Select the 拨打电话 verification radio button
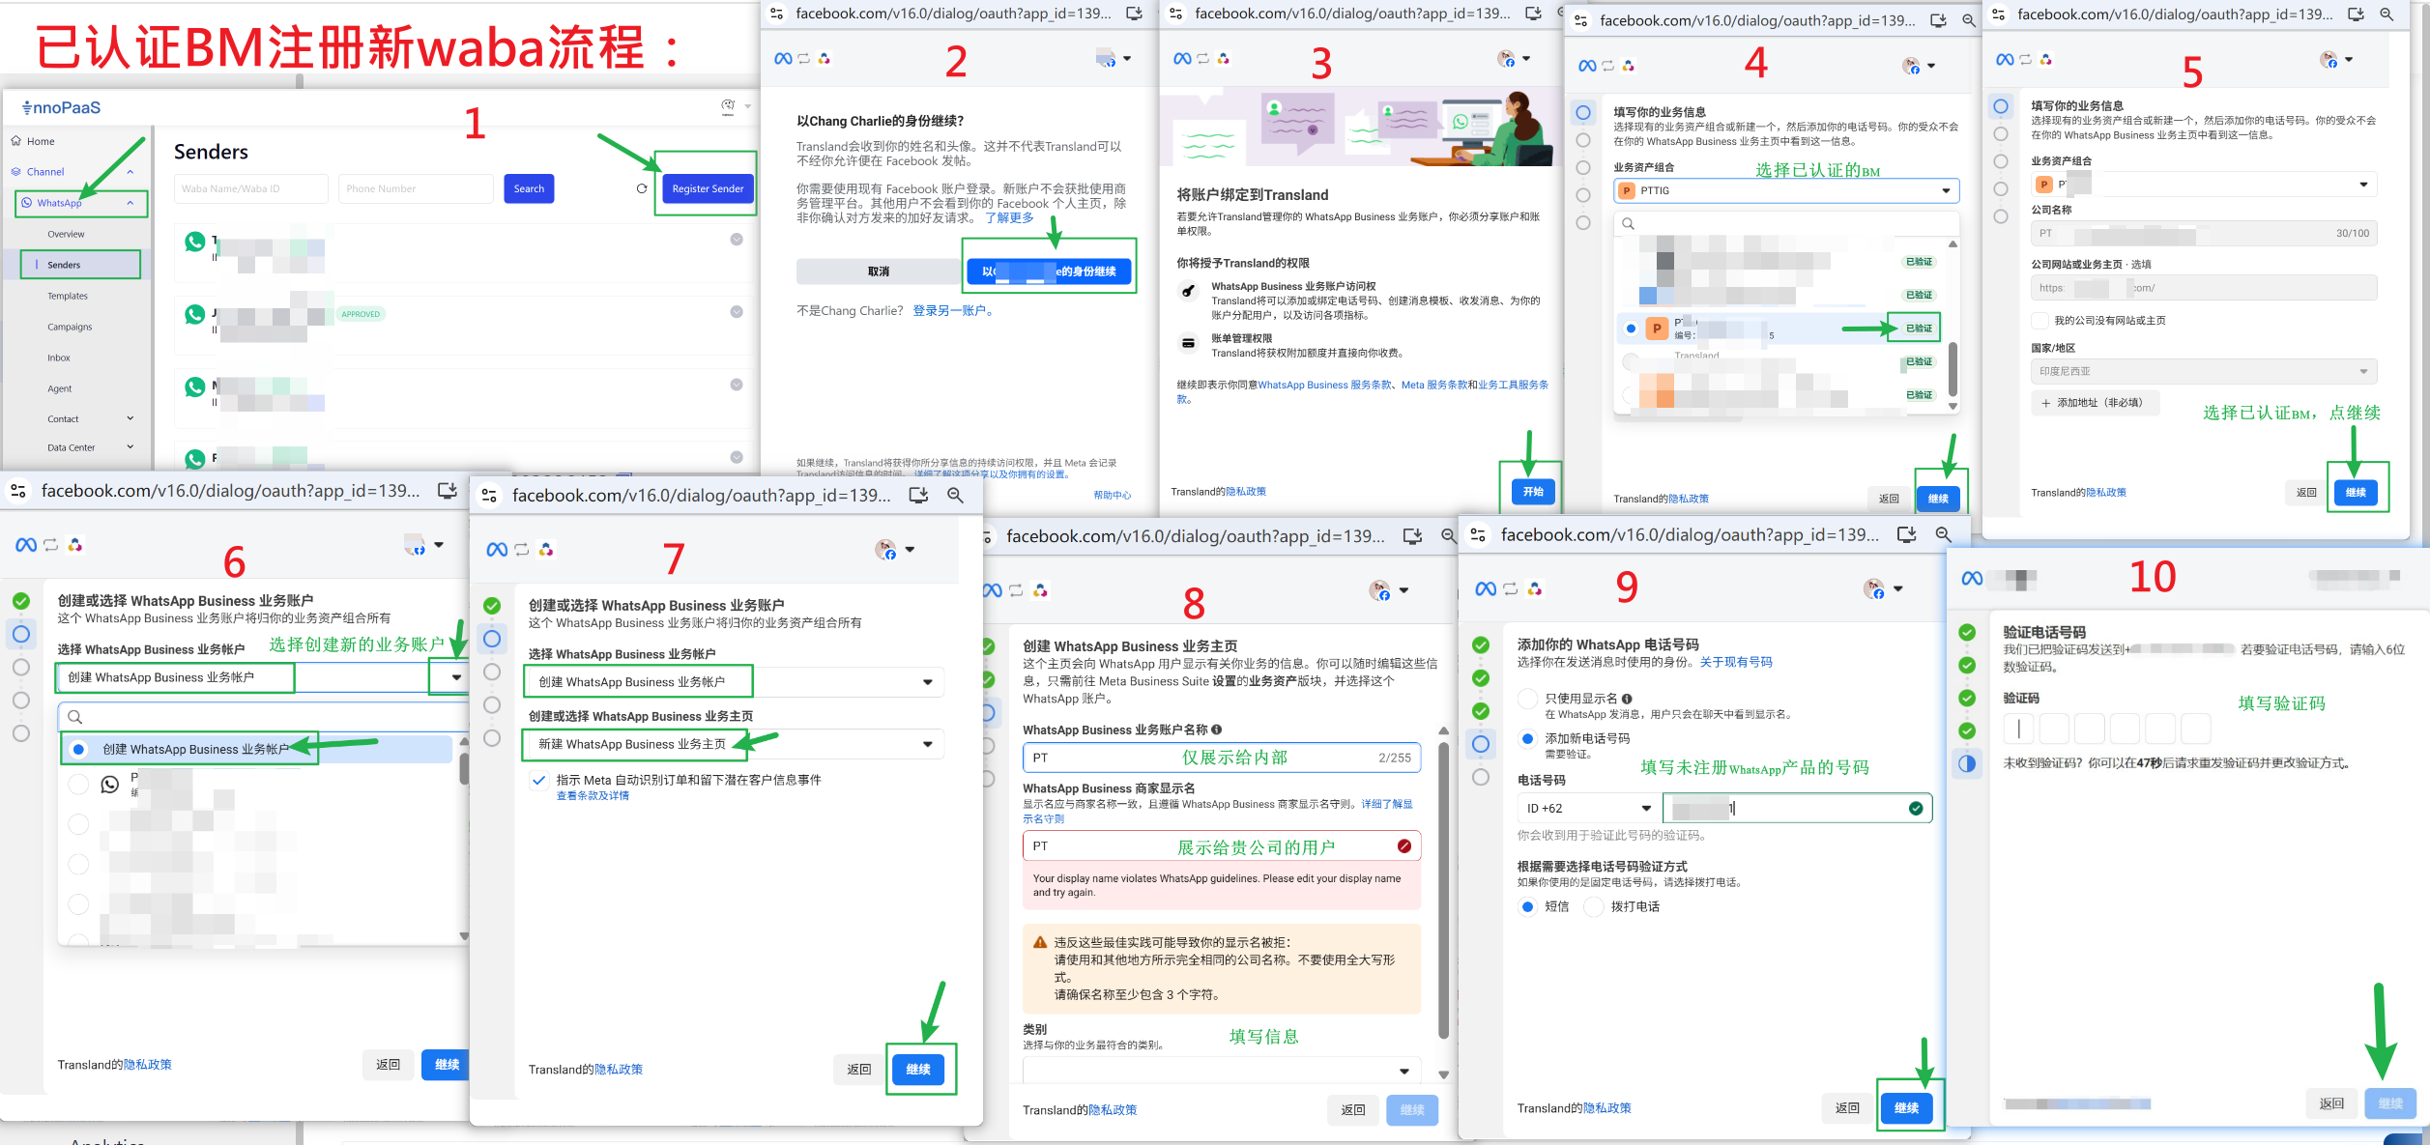The width and height of the screenshot is (2430, 1145). [1595, 906]
